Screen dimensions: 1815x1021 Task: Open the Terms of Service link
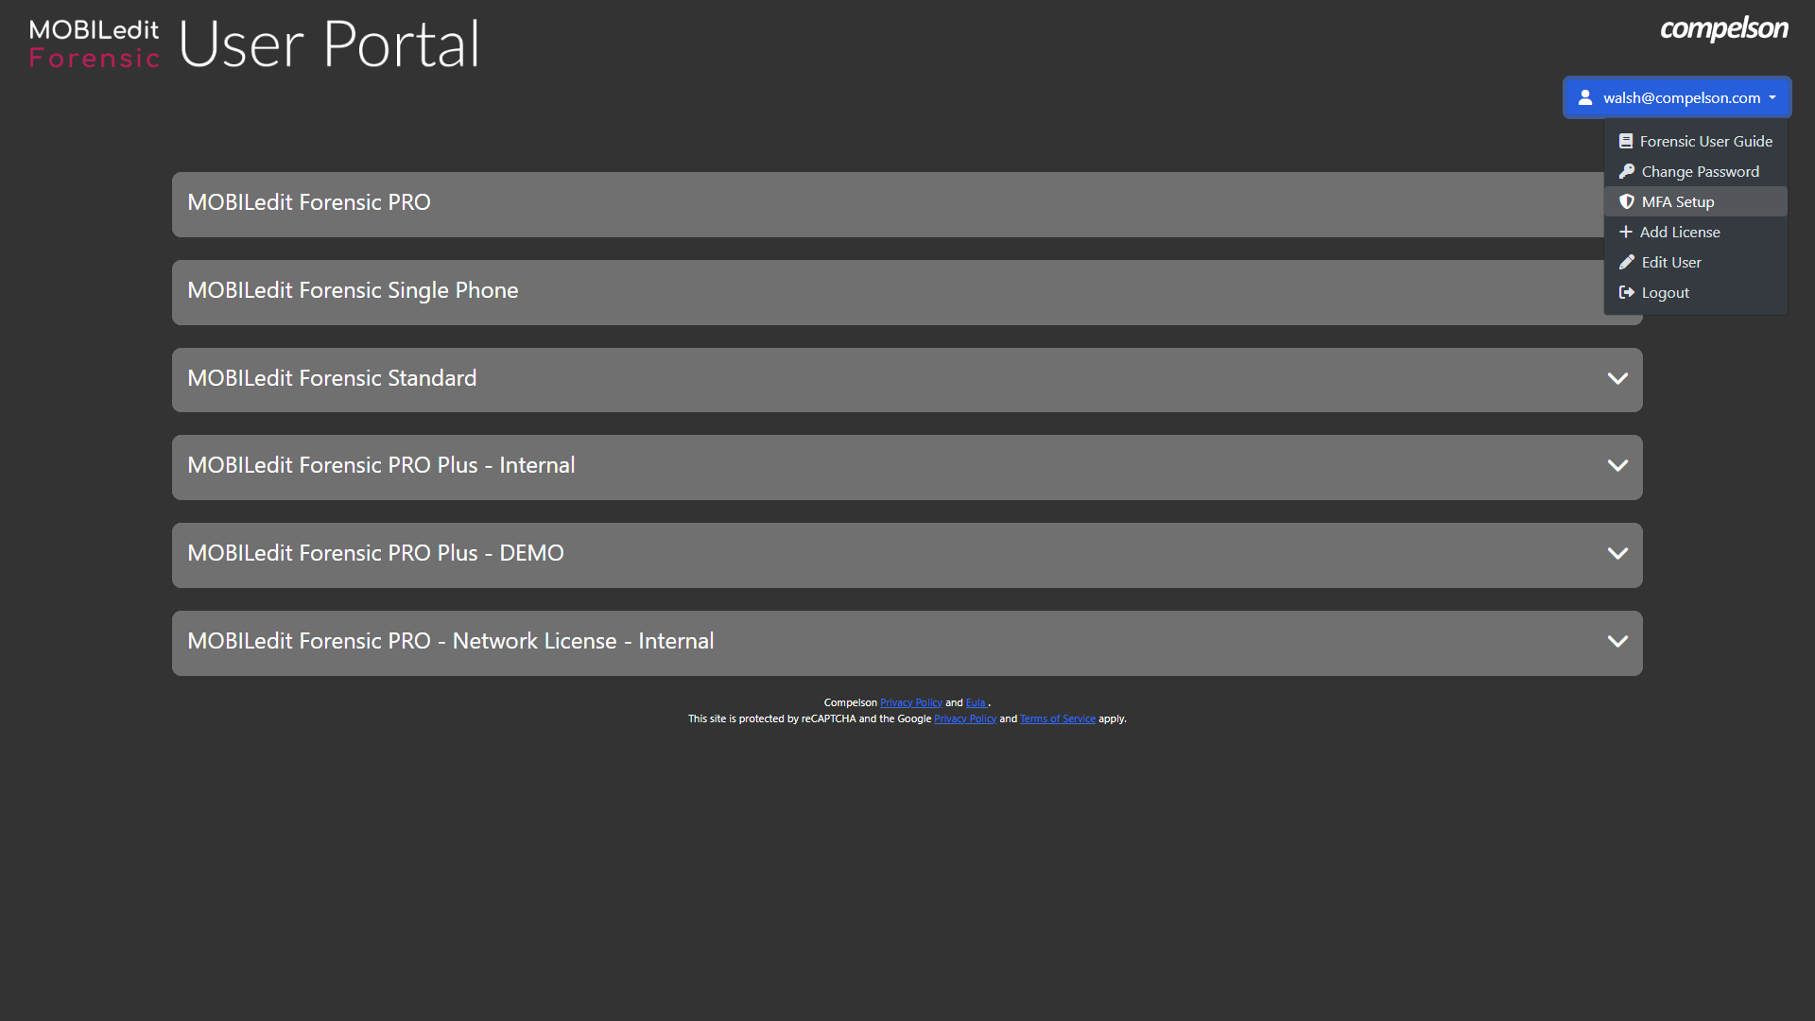pyautogui.click(x=1058, y=719)
